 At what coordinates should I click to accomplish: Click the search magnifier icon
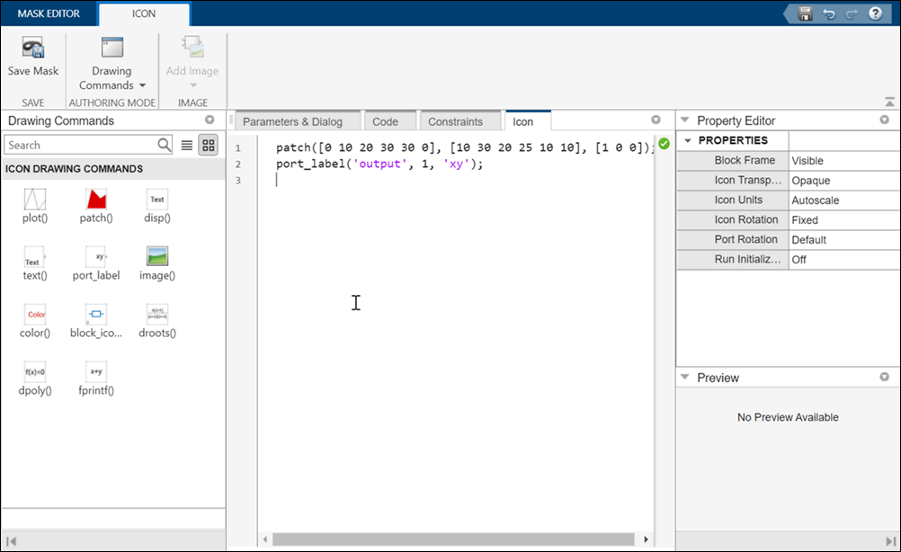(x=164, y=145)
